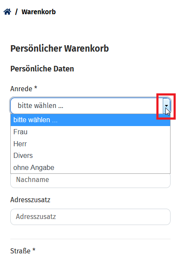
Task: Click the required asterisk beside Straße
Action: [34, 250]
